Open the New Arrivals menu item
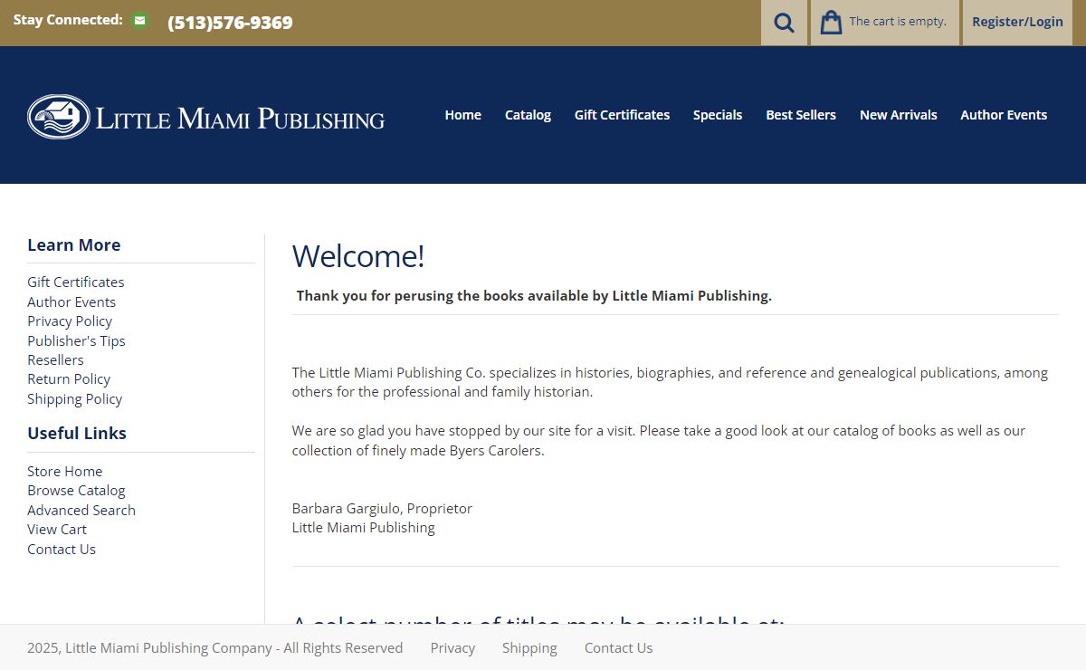The width and height of the screenshot is (1086, 670). (898, 115)
